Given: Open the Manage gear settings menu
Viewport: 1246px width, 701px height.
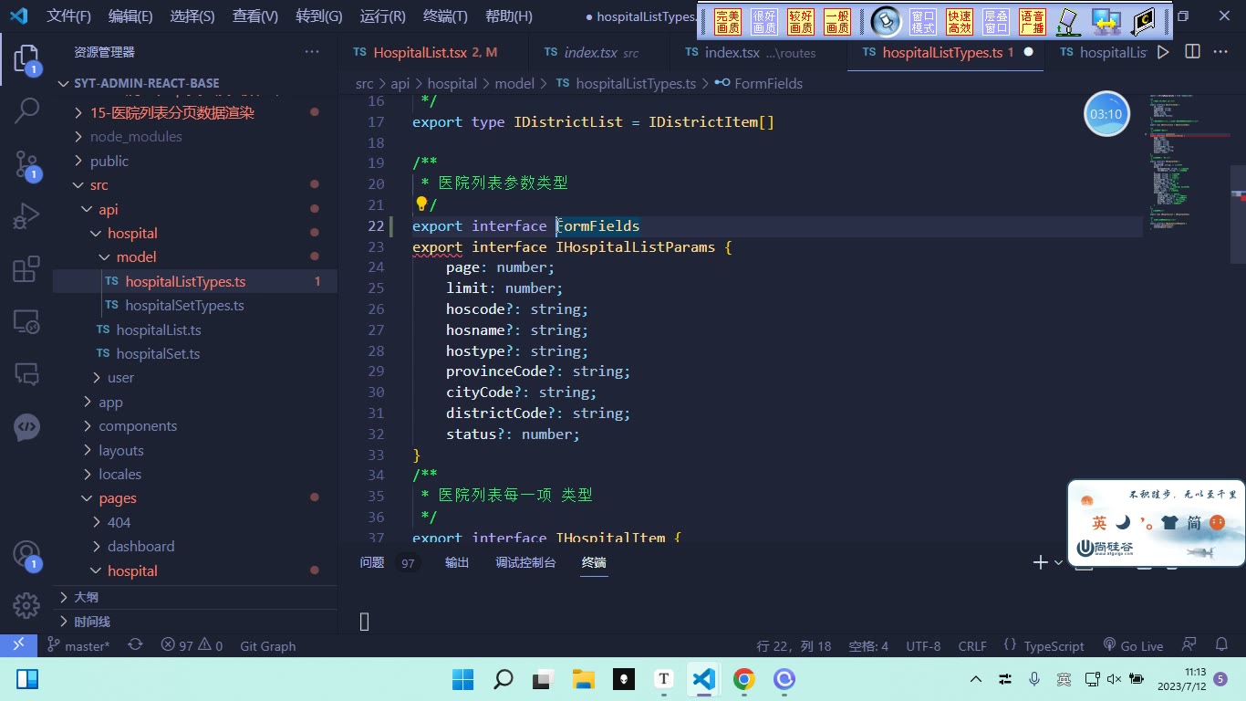Looking at the screenshot, I should coord(26,605).
